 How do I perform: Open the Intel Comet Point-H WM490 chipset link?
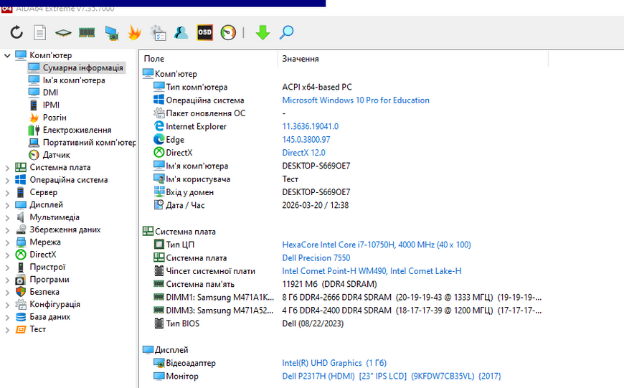click(x=372, y=271)
